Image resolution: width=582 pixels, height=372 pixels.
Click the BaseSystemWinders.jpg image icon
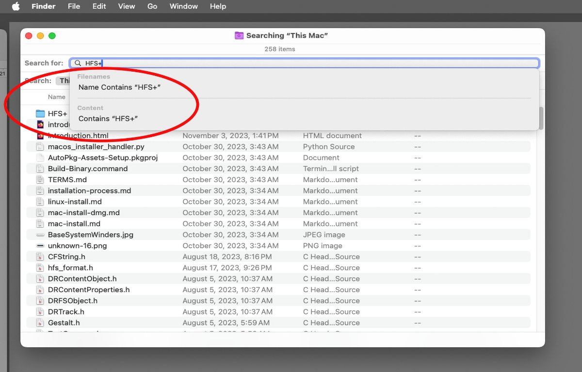point(40,235)
